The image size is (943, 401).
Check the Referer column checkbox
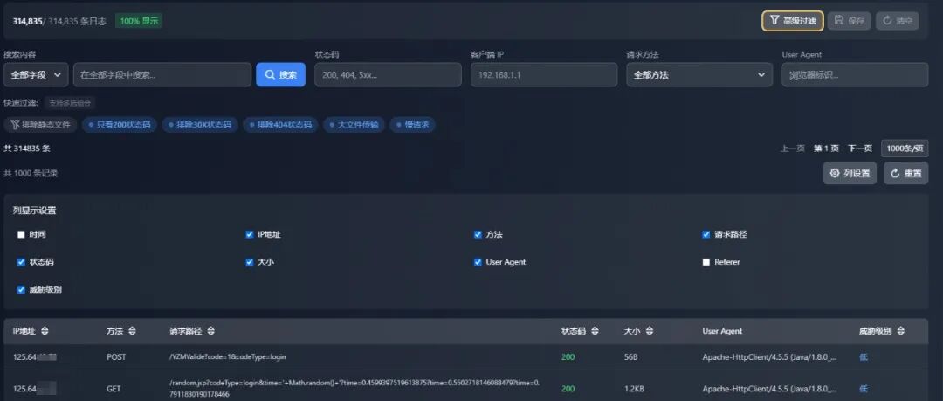[706, 262]
